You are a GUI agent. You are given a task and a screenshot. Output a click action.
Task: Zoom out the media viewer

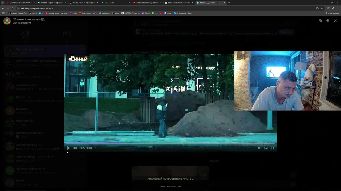[x=320, y=21]
